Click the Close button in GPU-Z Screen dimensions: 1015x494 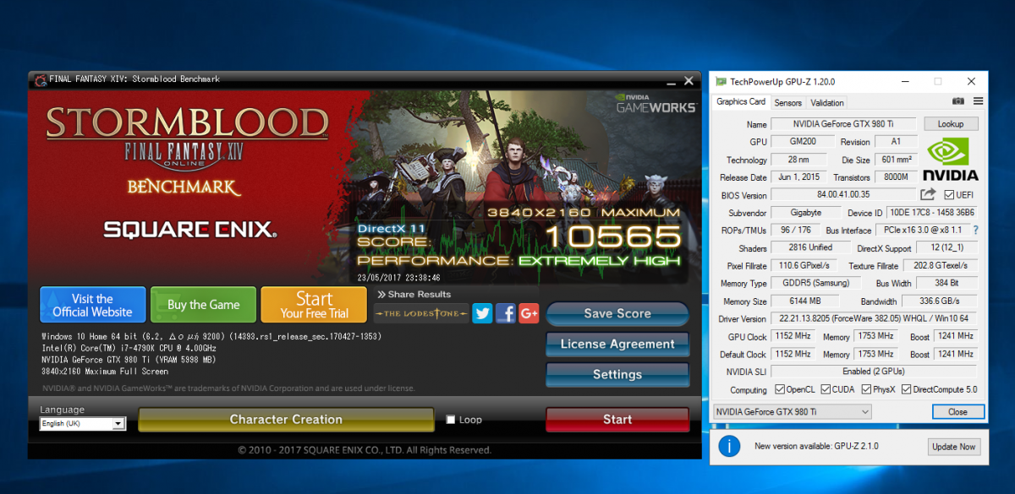coord(957,412)
